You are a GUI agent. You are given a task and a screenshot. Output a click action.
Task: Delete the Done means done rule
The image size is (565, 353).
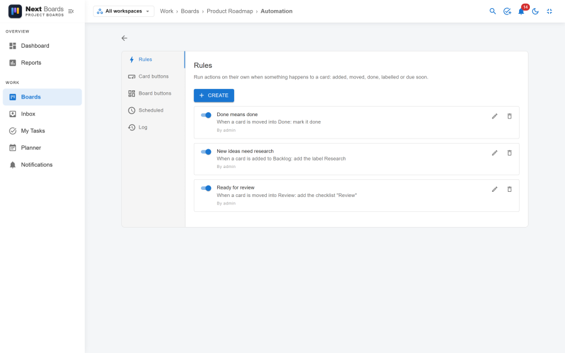coord(510,116)
